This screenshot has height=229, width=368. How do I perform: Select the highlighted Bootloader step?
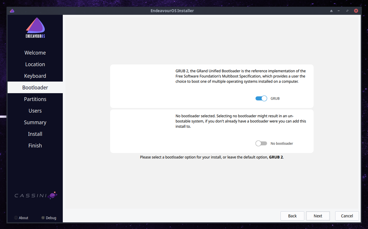pos(35,87)
